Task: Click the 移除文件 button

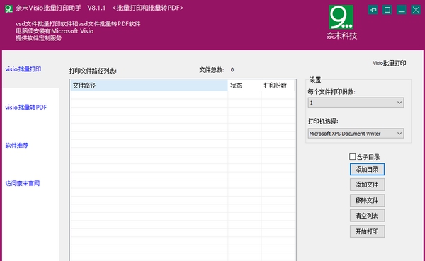Action: click(367, 200)
